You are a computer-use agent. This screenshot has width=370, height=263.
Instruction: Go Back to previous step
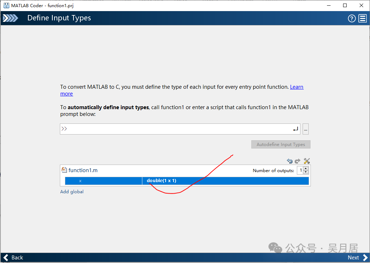(13, 258)
